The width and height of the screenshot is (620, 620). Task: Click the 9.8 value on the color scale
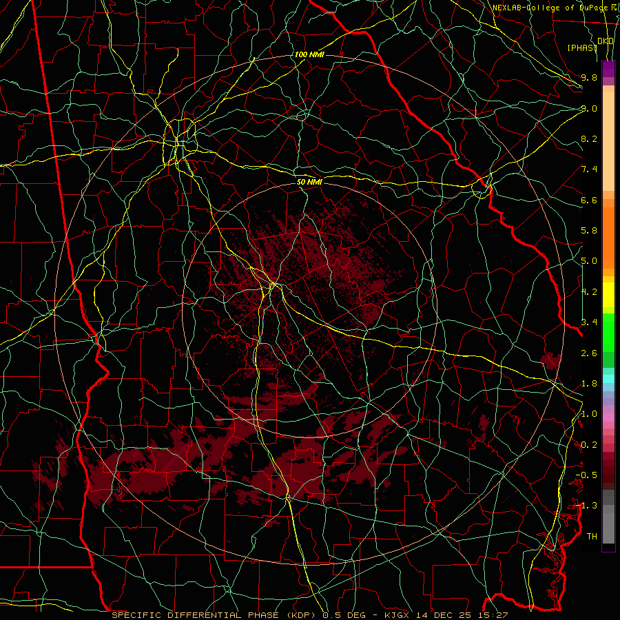589,77
